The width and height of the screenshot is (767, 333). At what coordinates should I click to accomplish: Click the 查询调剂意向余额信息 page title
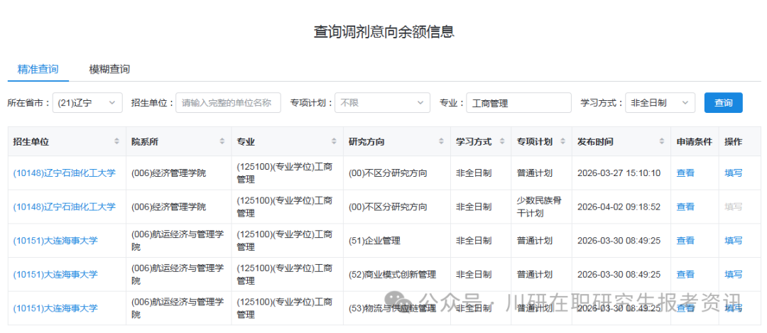(384, 32)
